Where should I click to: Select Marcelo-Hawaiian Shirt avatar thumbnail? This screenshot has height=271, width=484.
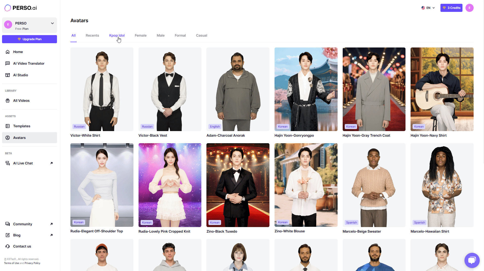(442, 185)
